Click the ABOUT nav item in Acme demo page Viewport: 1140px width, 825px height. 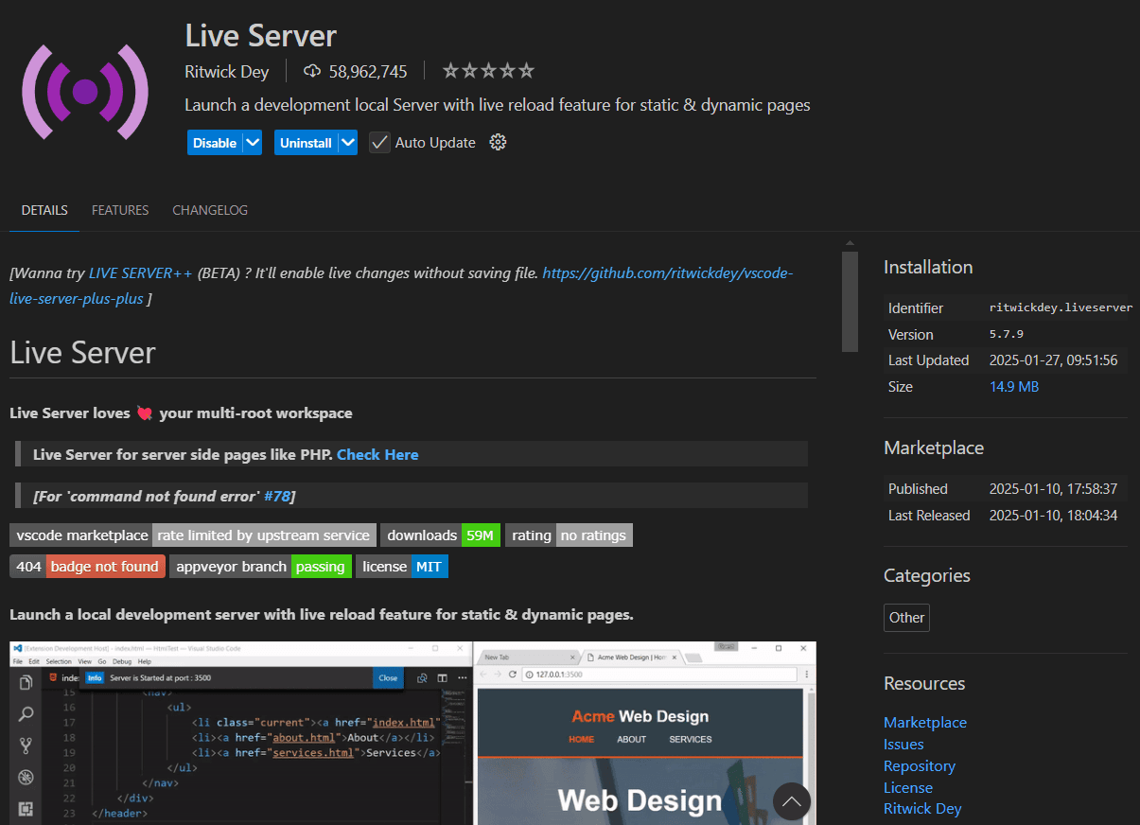[x=631, y=739]
